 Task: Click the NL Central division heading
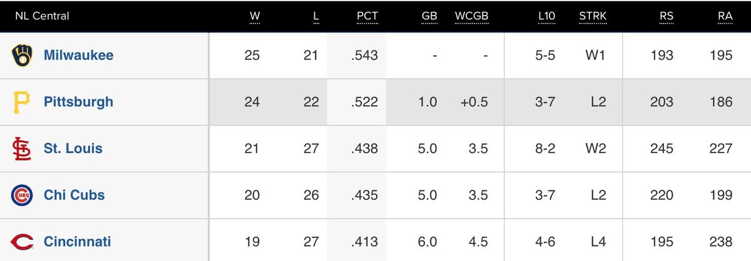43,16
